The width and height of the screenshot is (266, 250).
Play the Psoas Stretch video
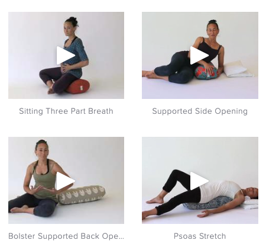click(199, 181)
